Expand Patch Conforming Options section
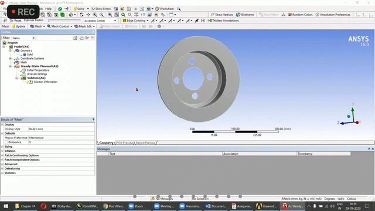The width and height of the screenshot is (375, 211). [x=2, y=155]
